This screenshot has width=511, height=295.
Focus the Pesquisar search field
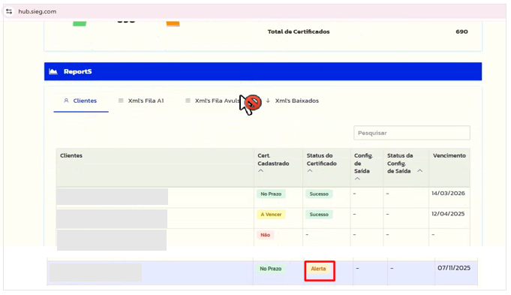point(412,133)
